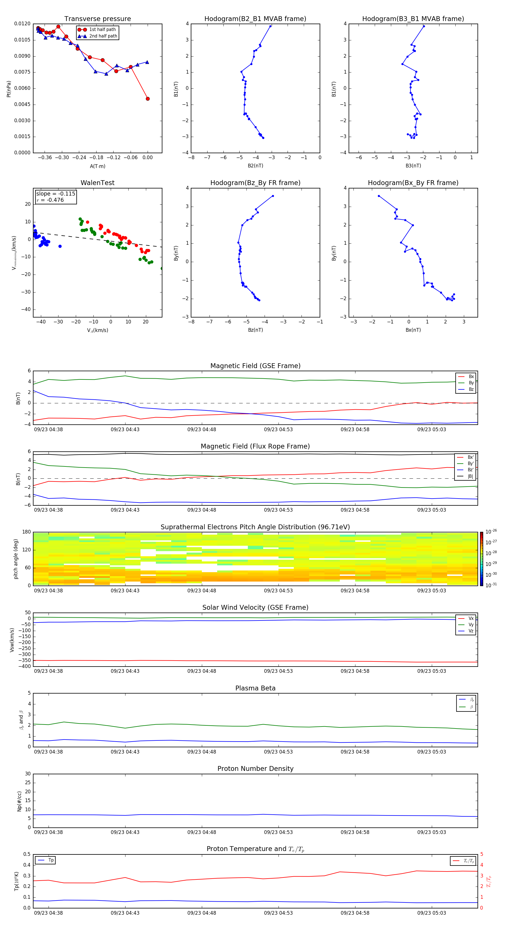
Task: Click '09/23 04:43' tick in GSE field plot
Action: coord(125,430)
